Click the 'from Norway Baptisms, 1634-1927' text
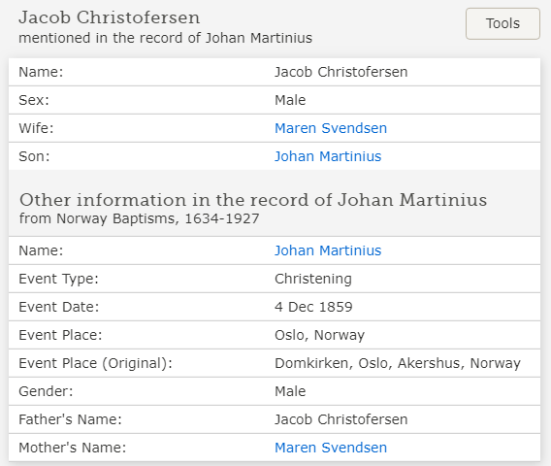Screen dimensions: 551x466 click(139, 218)
